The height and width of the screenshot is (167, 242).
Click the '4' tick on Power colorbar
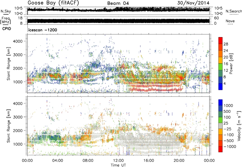click(224, 83)
